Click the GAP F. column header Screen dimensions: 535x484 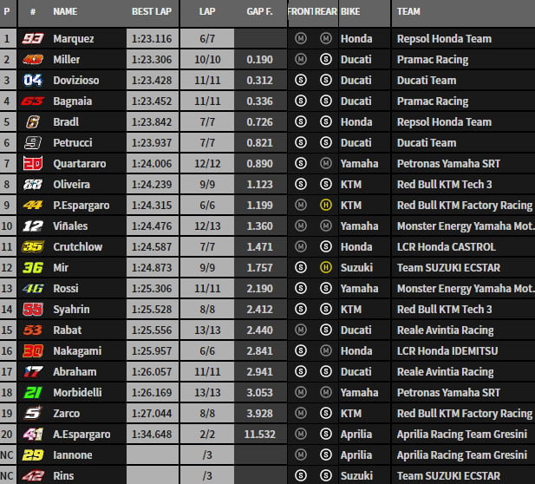(259, 13)
